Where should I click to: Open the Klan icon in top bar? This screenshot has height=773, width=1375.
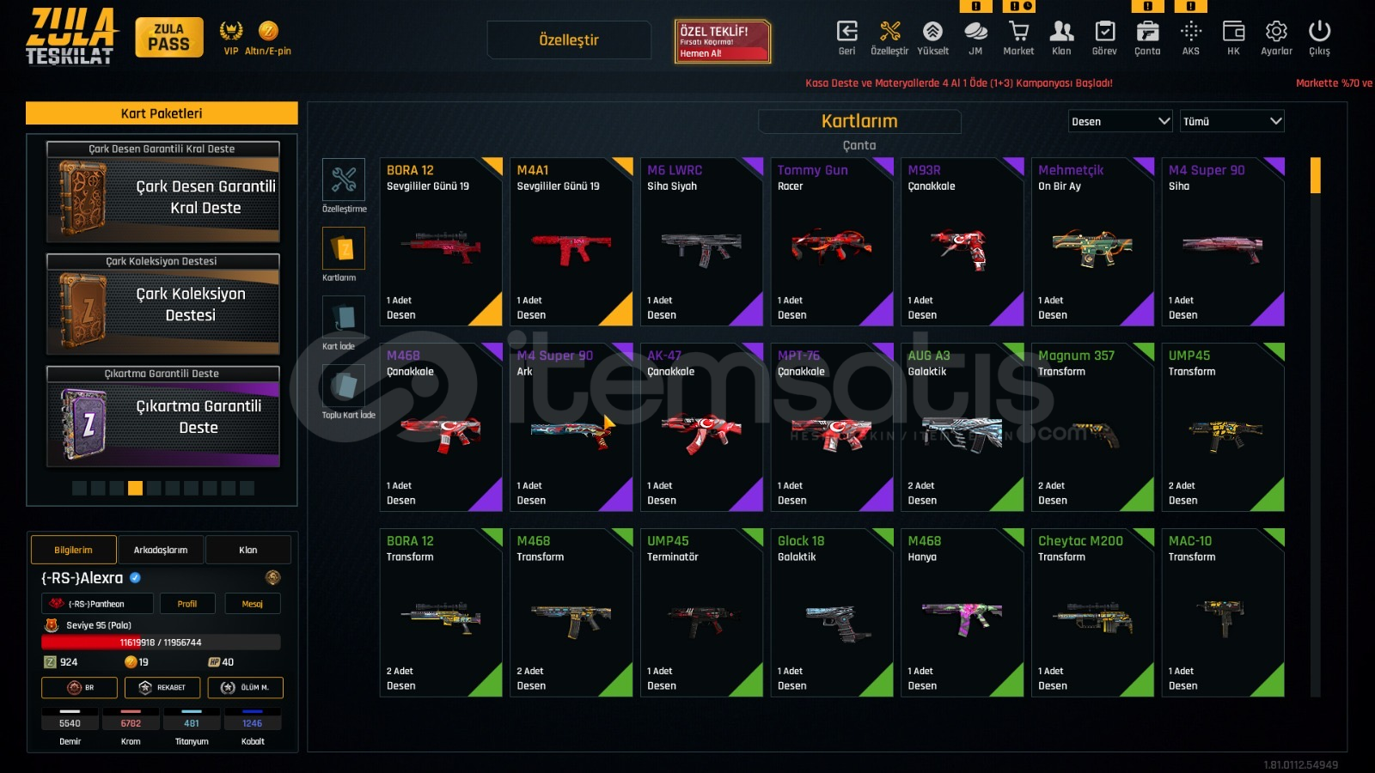point(1061,39)
